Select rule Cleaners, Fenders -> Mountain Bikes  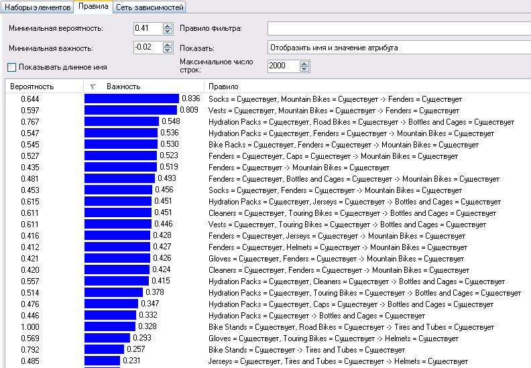click(x=339, y=270)
